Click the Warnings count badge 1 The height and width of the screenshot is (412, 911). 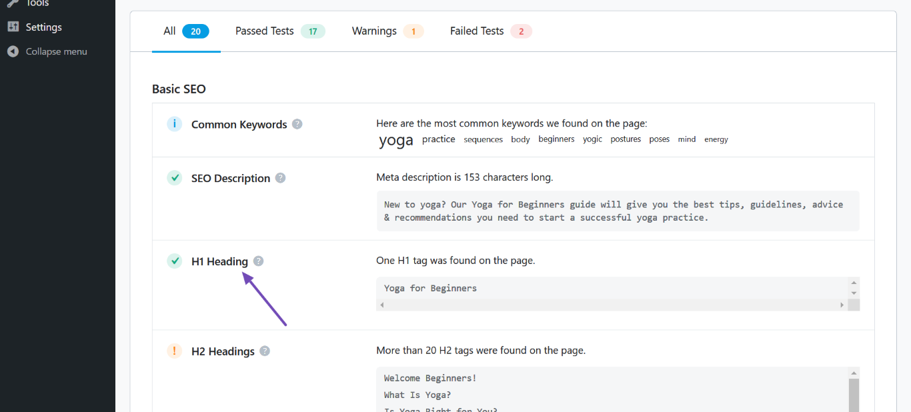click(413, 31)
